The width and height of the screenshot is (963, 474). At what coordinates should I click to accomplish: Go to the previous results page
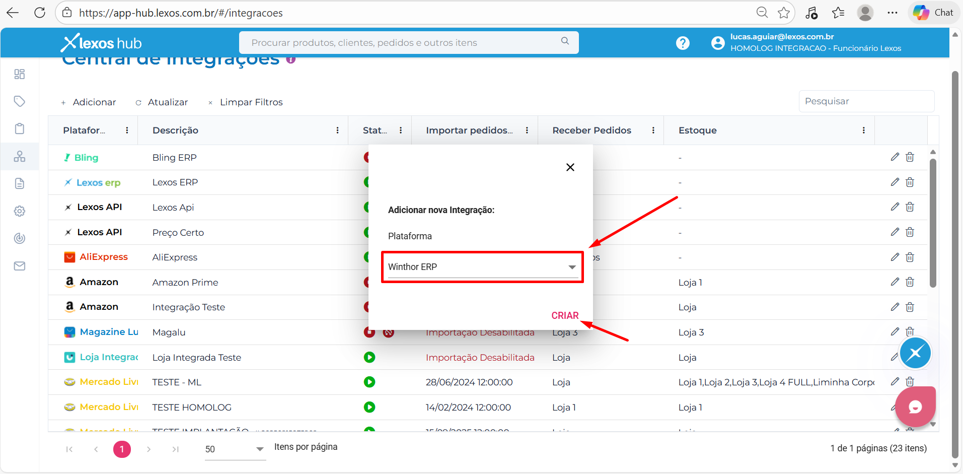click(x=96, y=449)
